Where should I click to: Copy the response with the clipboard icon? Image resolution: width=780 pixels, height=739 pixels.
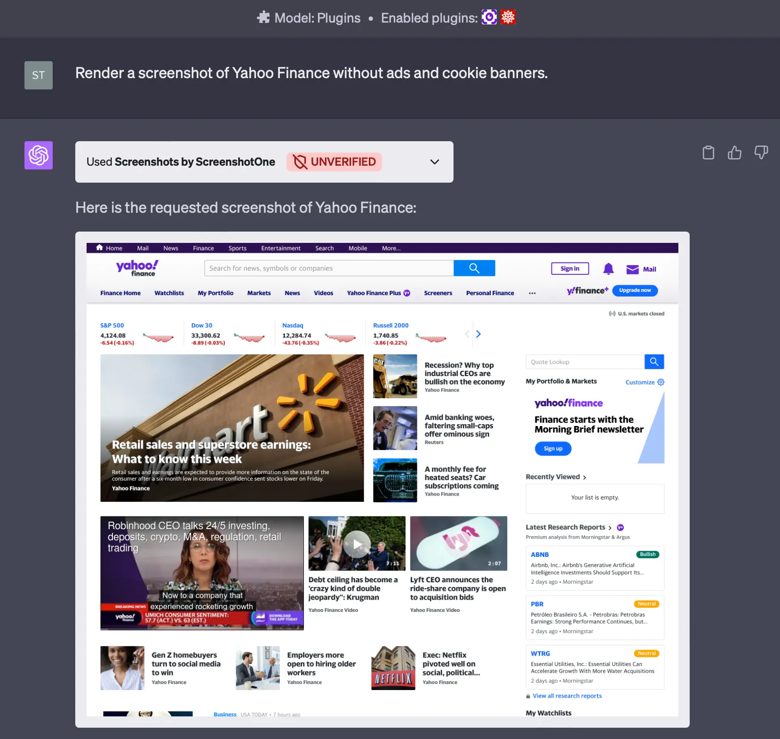coord(708,153)
